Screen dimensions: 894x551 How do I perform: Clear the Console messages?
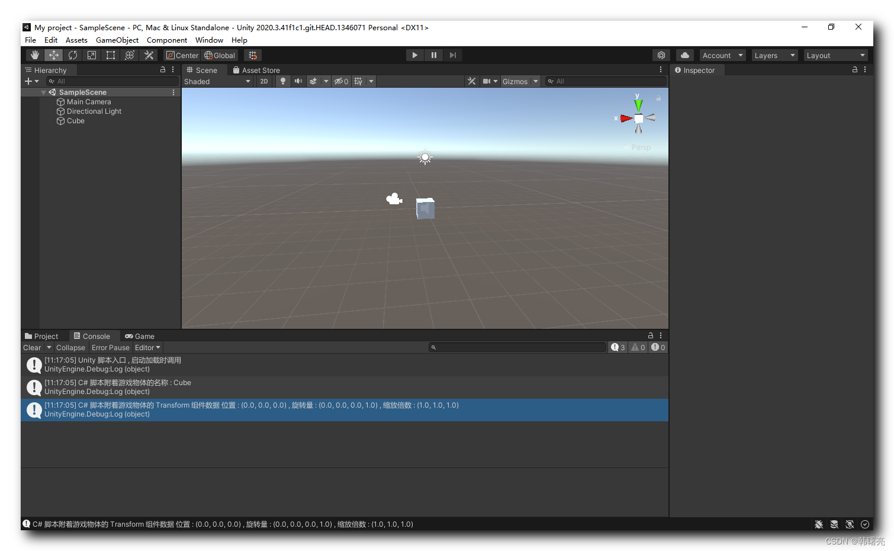point(31,347)
